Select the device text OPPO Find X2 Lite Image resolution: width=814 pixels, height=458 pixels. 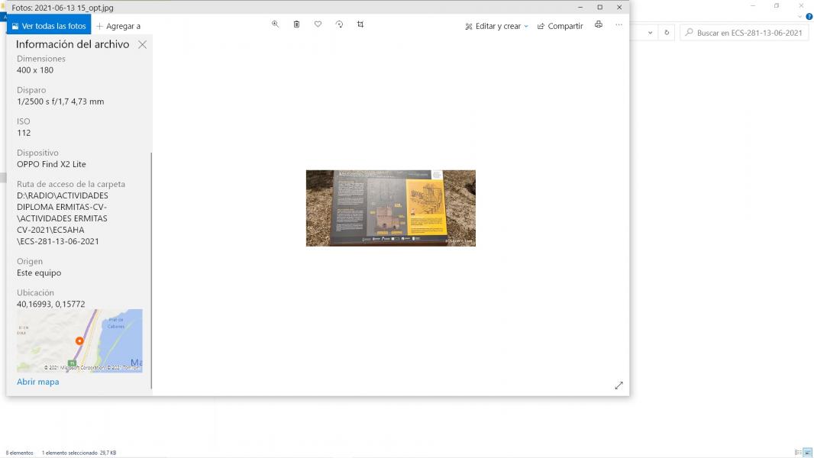tap(51, 164)
